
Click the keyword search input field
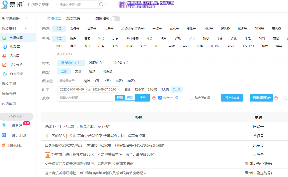(x=86, y=98)
